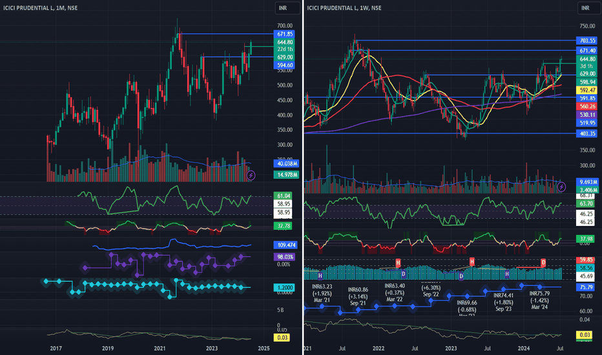Screen dimensions: 602x355
Task: Select the 2017 label on the time axis
Action: 56,349
